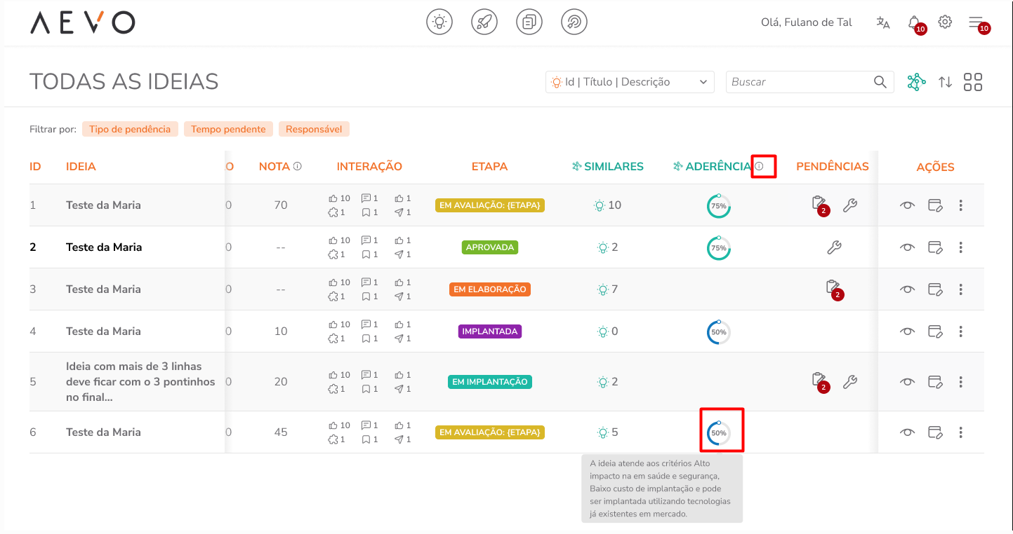1013x534 pixels.
Task: Click the ID column header
Action: 35,167
